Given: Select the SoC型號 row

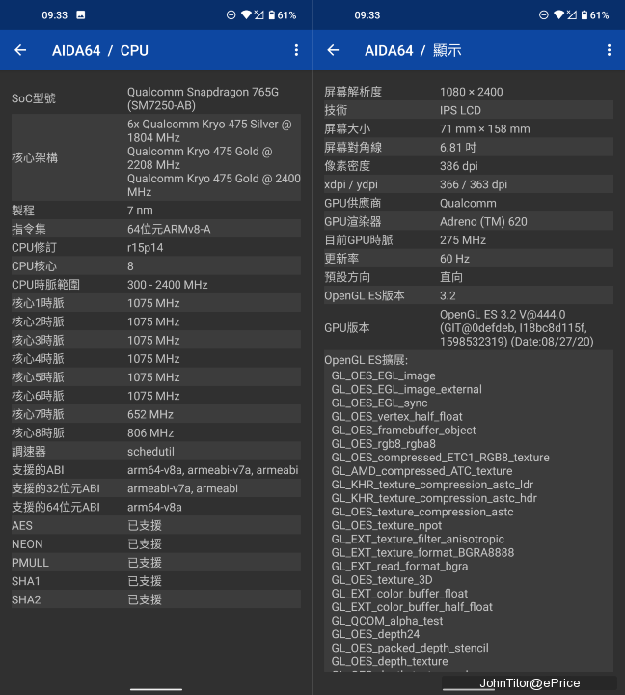Looking at the screenshot, I should [156, 98].
